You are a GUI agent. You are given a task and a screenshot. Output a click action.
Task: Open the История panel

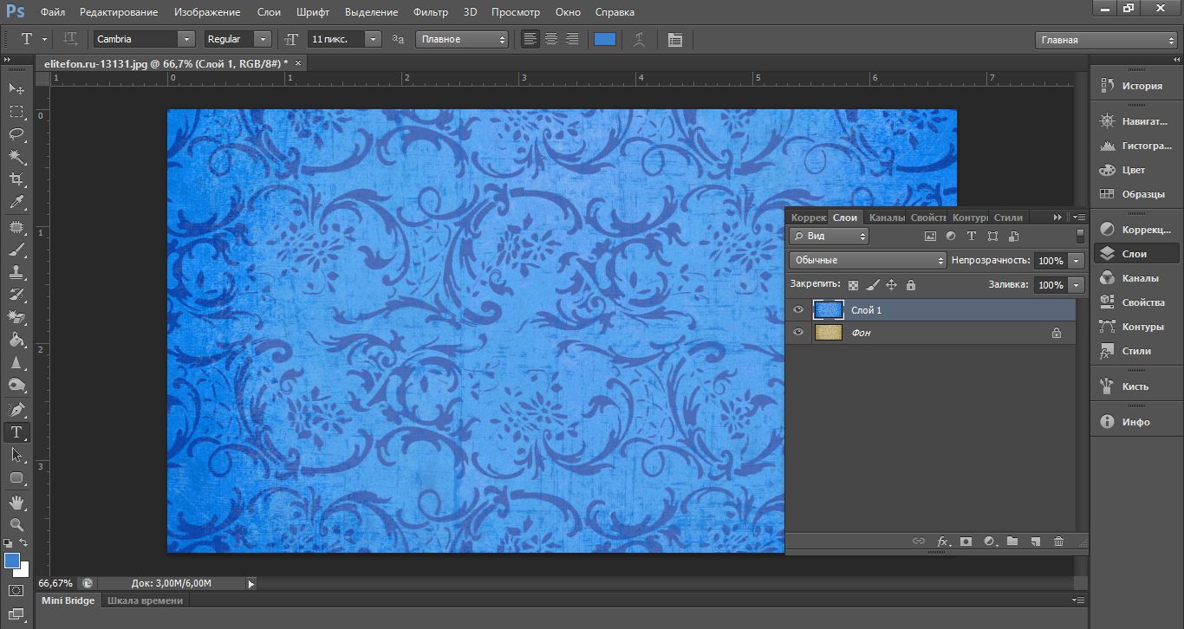tap(1135, 86)
